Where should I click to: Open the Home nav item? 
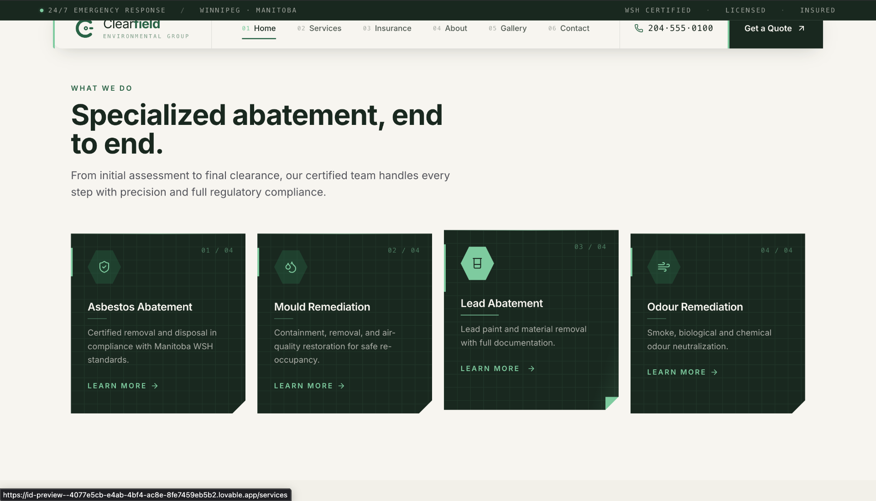[x=259, y=28]
